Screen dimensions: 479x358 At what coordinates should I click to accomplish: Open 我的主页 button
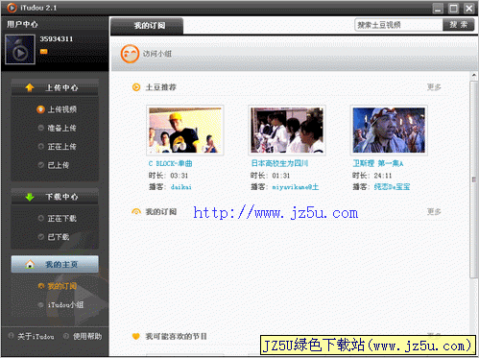tap(55, 264)
